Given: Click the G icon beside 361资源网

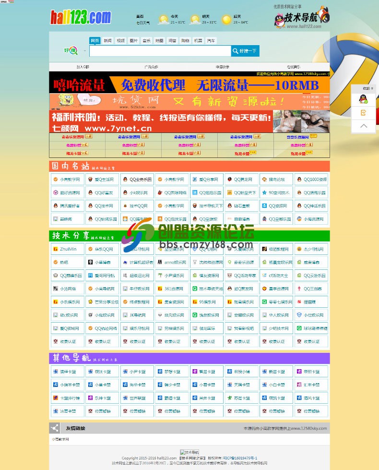Looking at the screenshot, I should pos(160,289).
